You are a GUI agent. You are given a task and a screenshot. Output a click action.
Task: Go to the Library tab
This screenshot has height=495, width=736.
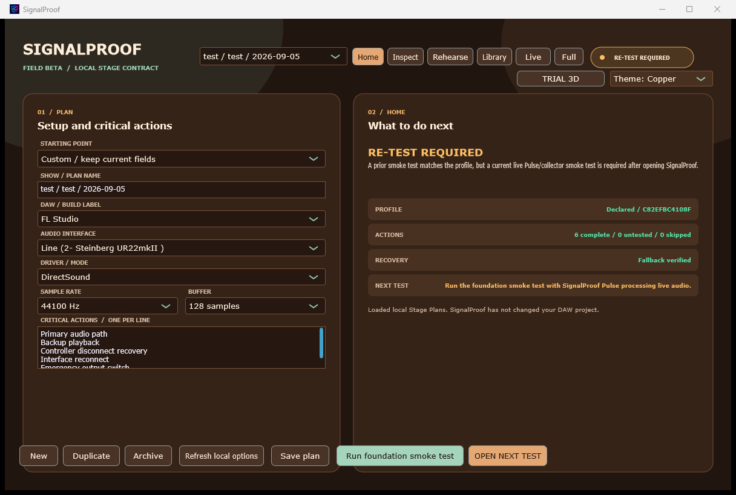tap(494, 57)
